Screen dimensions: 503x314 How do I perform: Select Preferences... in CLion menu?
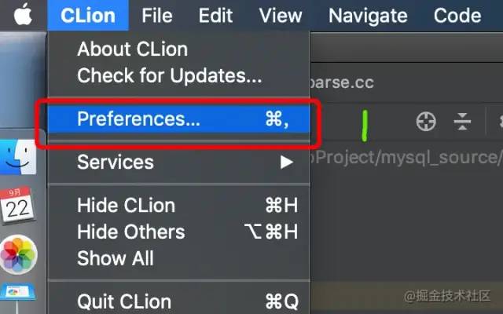tap(179, 119)
